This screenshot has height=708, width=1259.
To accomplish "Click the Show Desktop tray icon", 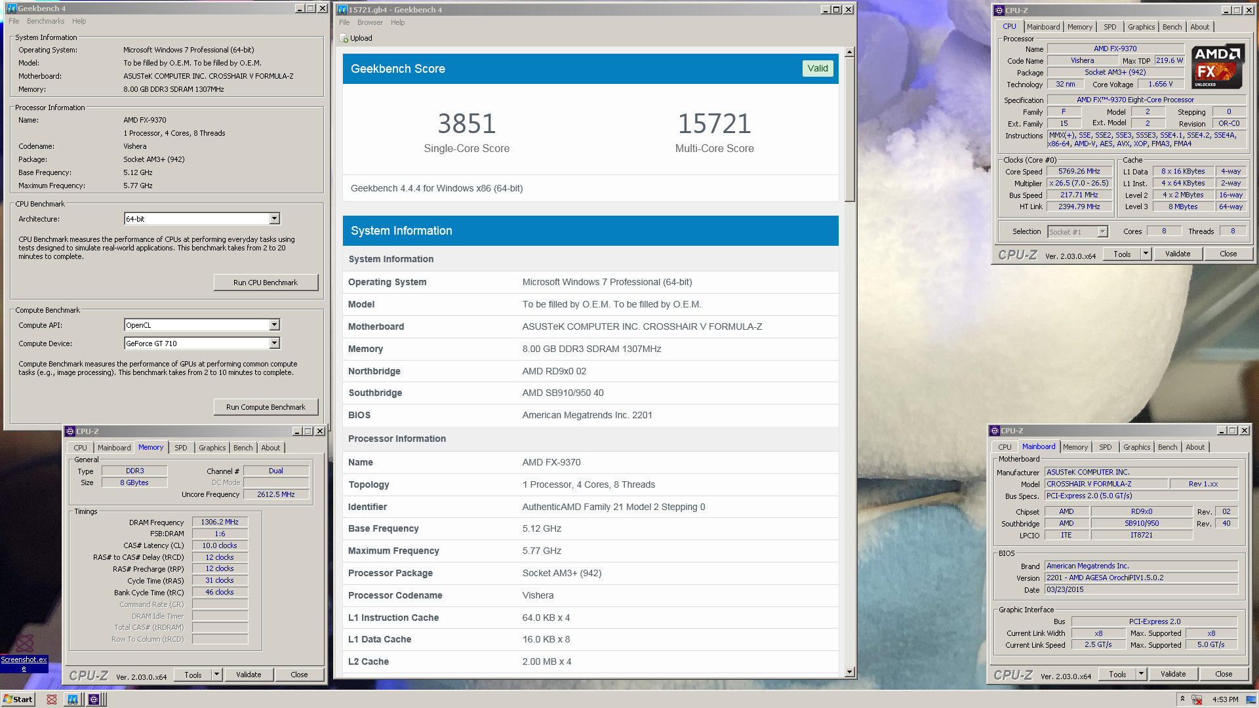I will pyautogui.click(x=1251, y=699).
